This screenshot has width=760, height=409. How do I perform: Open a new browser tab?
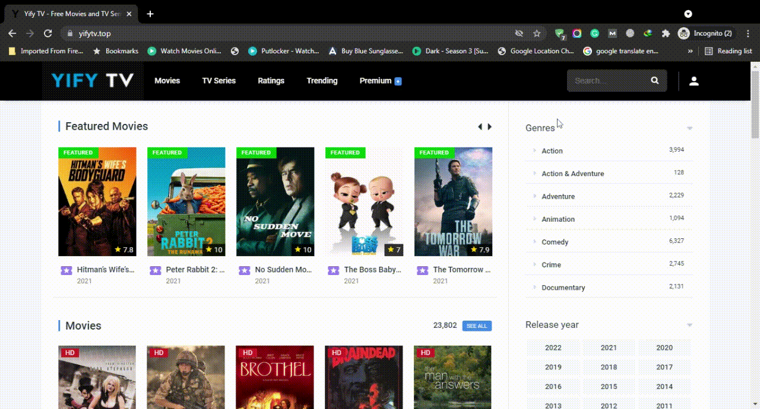coord(150,14)
